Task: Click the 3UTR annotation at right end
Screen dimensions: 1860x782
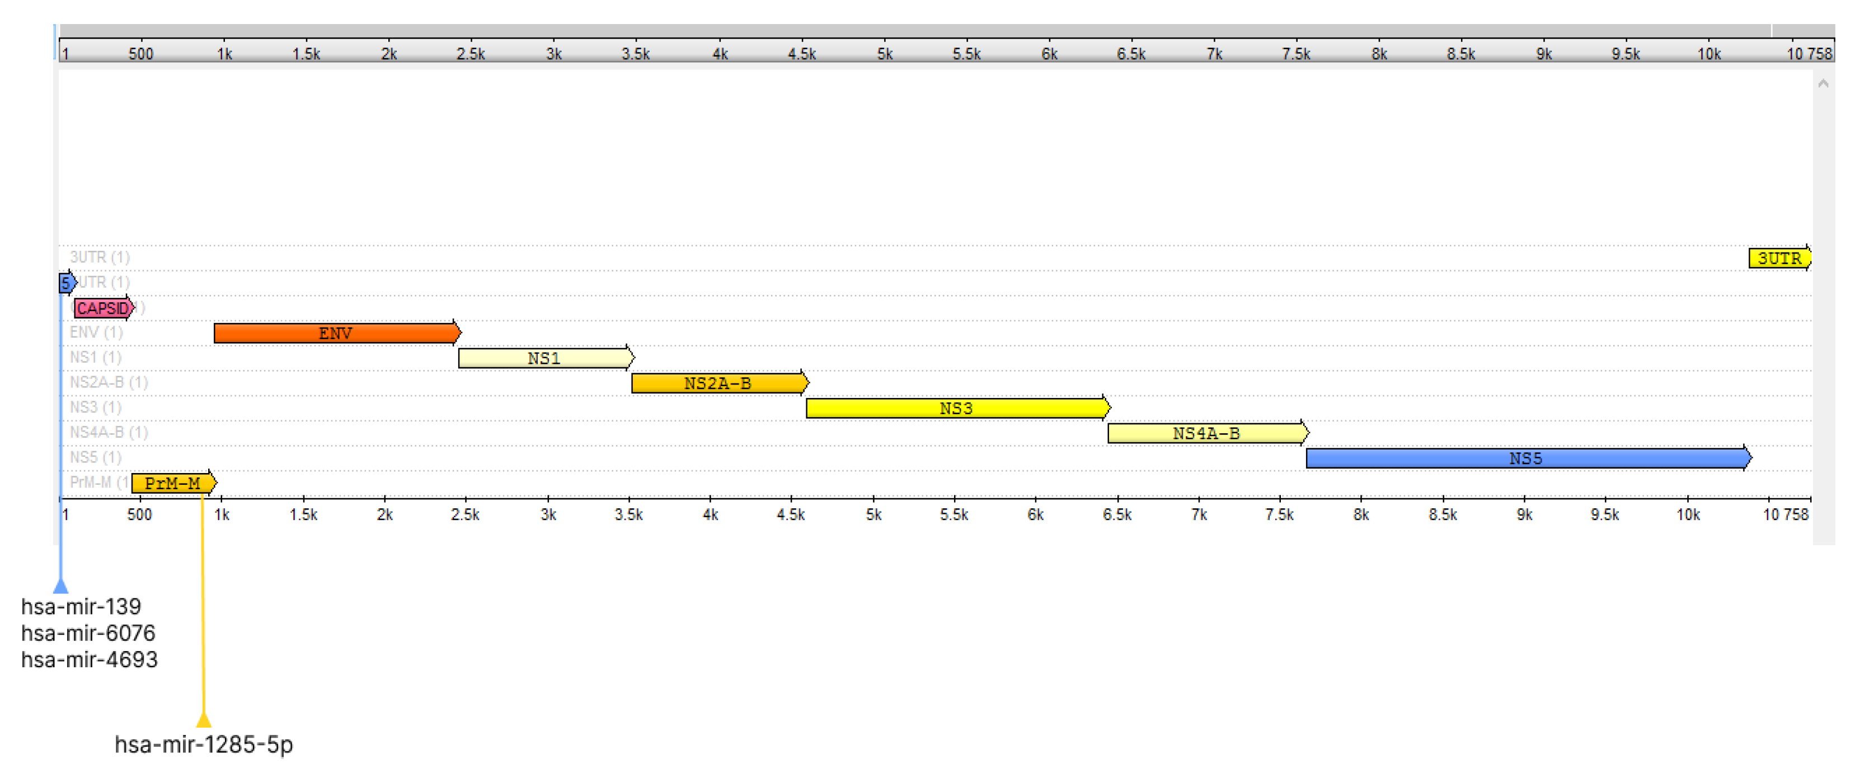Action: click(x=1778, y=258)
